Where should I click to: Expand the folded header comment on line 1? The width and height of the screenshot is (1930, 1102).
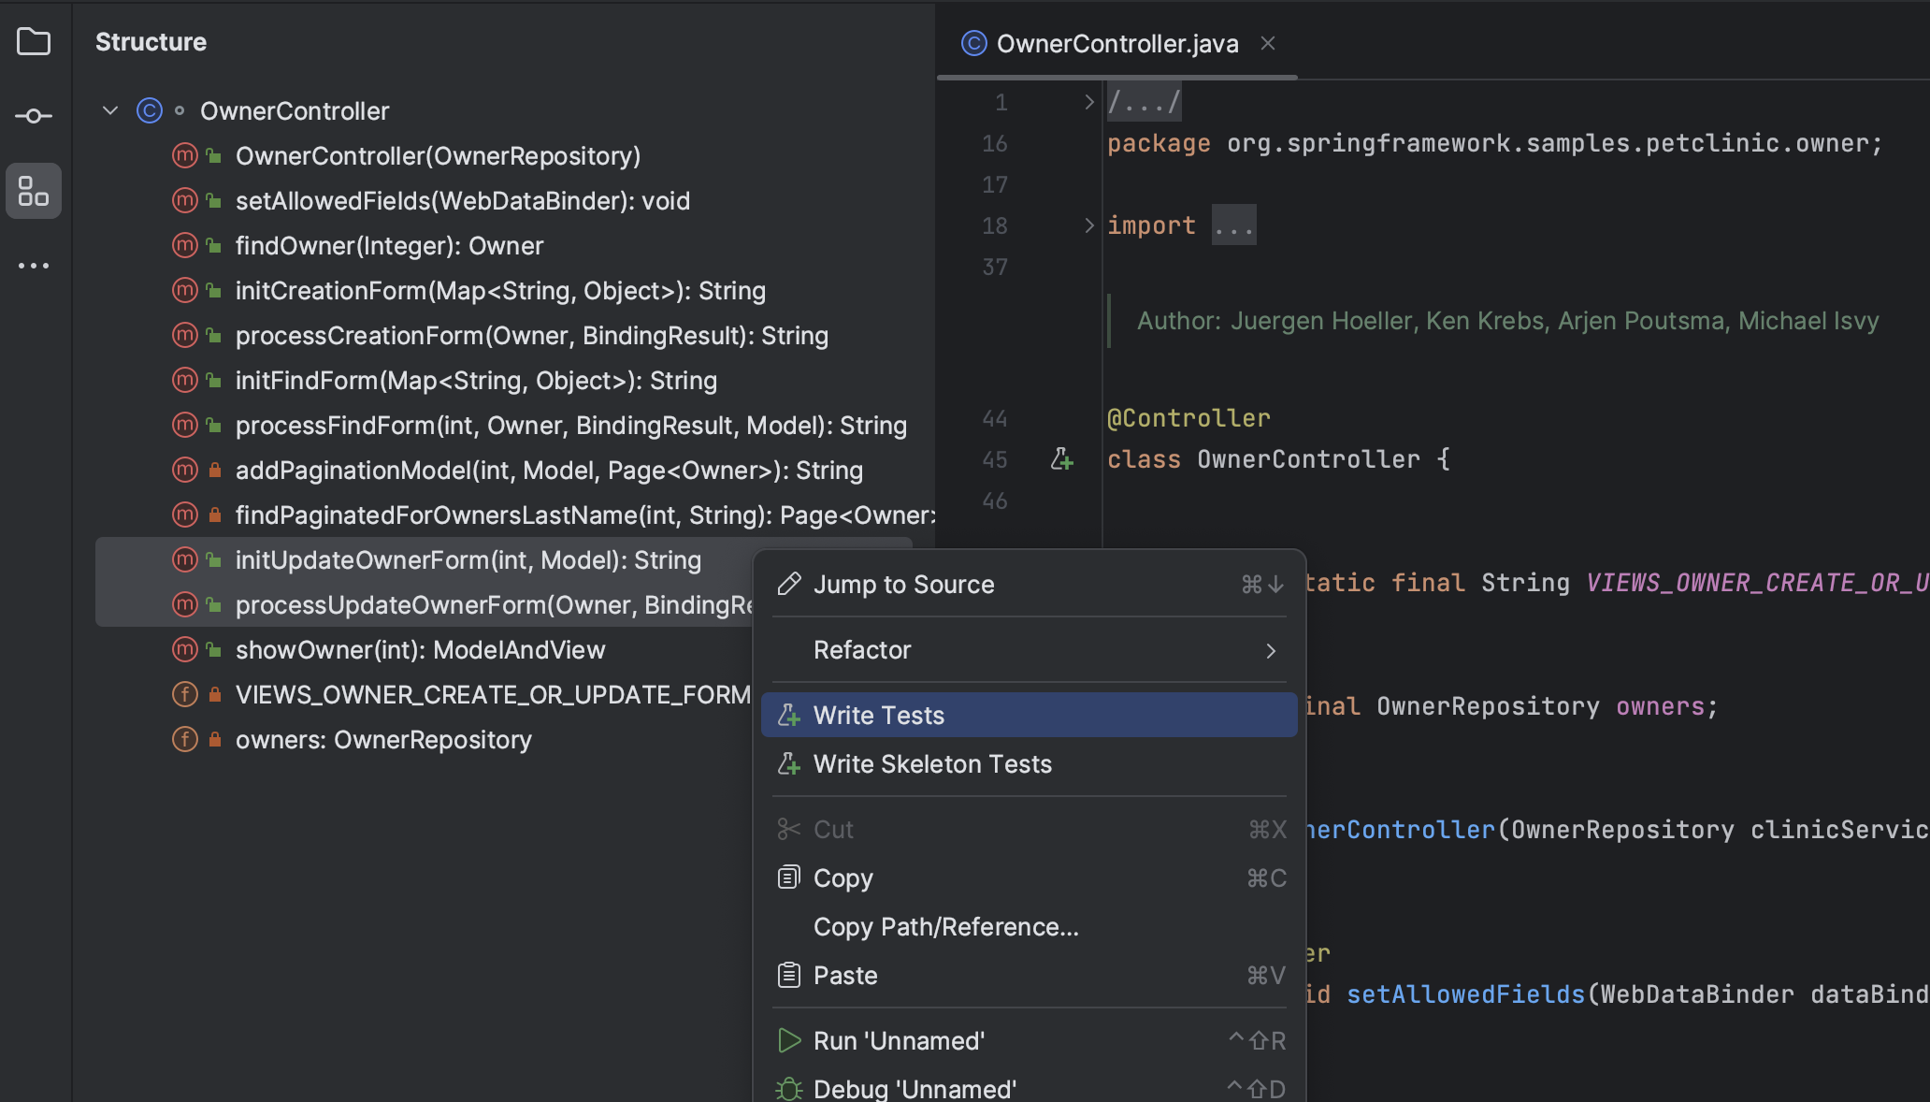pos(1088,102)
